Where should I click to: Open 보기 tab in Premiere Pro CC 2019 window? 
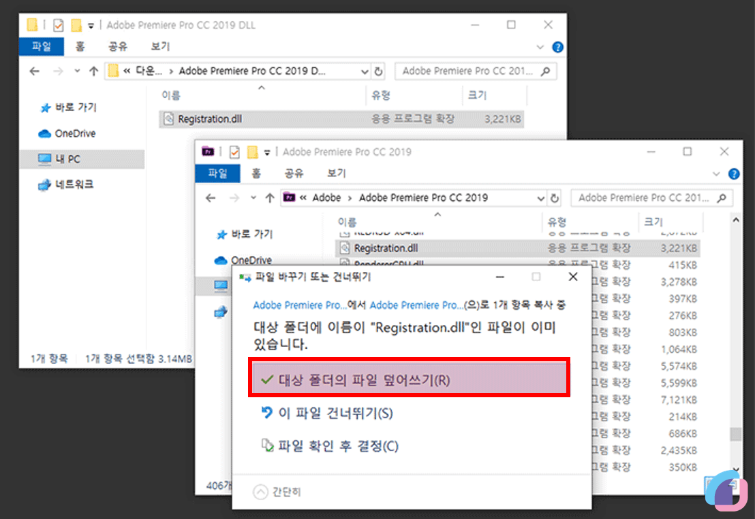click(337, 173)
